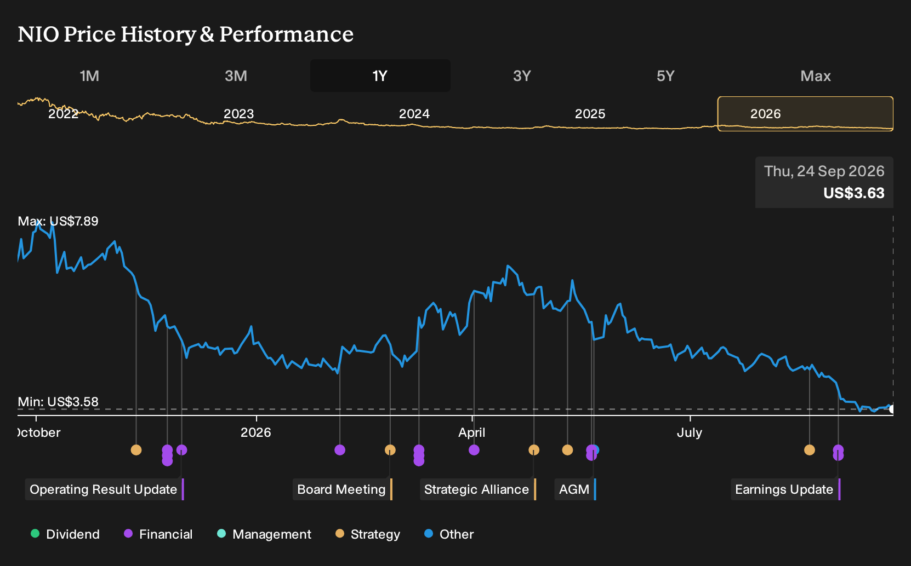Switch chart to 3Y range
The image size is (911, 566).
[522, 76]
